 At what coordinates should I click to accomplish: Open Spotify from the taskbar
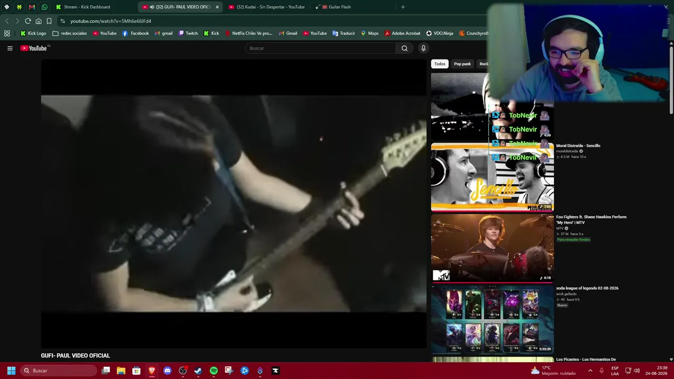pos(214,371)
